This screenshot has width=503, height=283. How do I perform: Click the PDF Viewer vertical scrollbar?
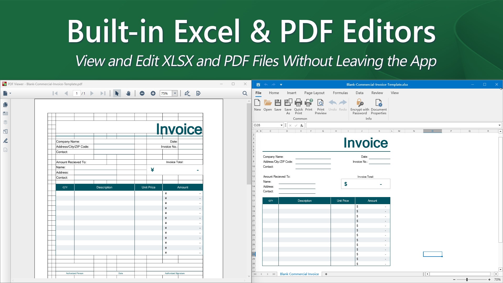point(249,144)
